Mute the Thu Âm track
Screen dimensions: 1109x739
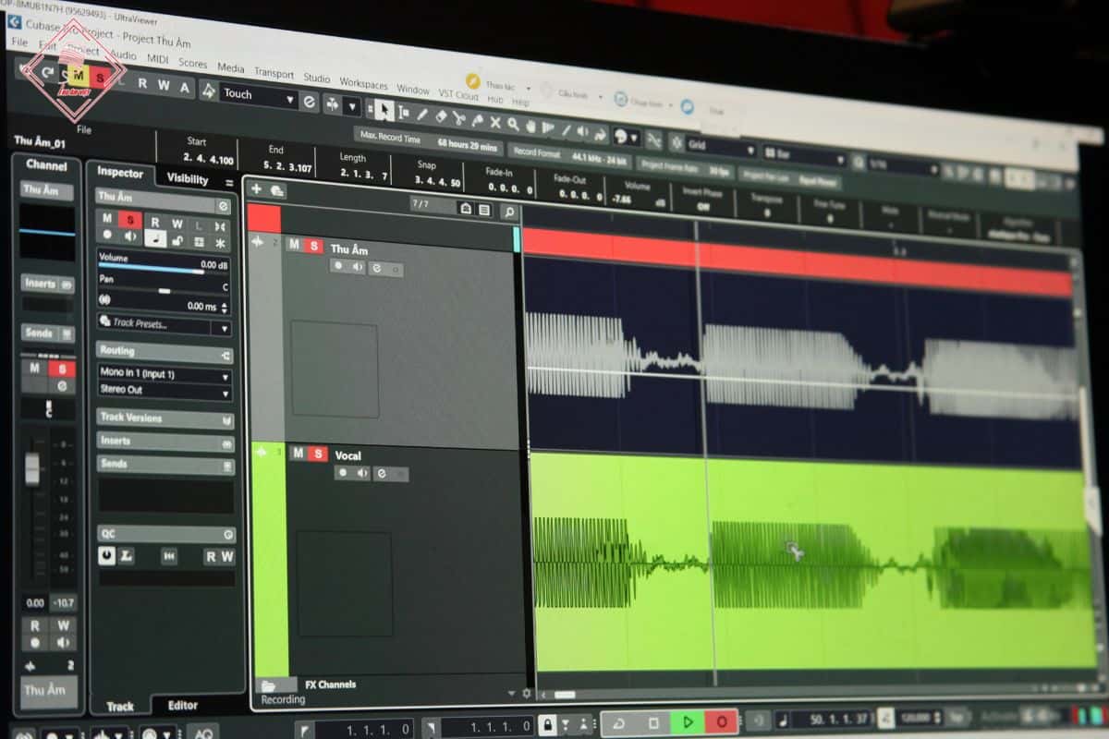tap(294, 245)
